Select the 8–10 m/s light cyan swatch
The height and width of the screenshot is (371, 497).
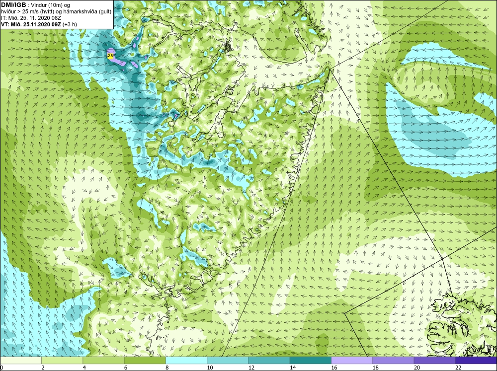(x=186, y=361)
